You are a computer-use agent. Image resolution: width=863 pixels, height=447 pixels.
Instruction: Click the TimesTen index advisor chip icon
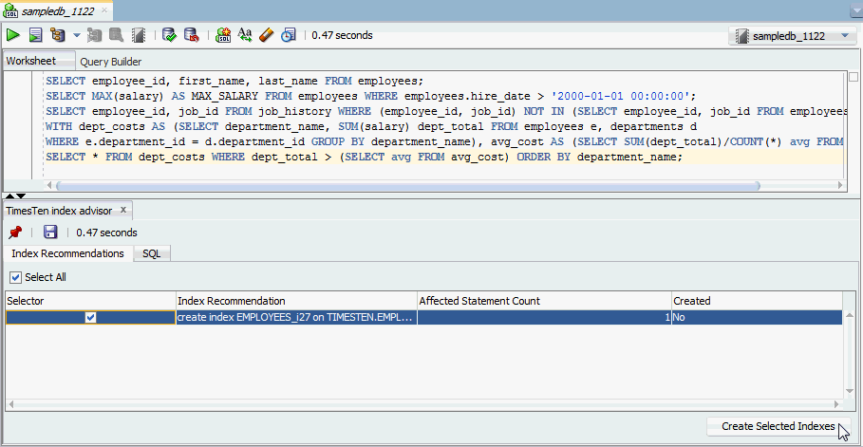(x=139, y=35)
